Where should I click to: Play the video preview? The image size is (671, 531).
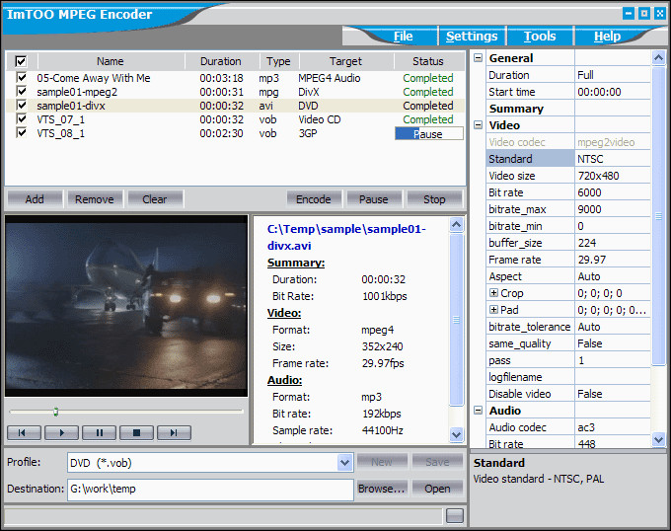[61, 433]
